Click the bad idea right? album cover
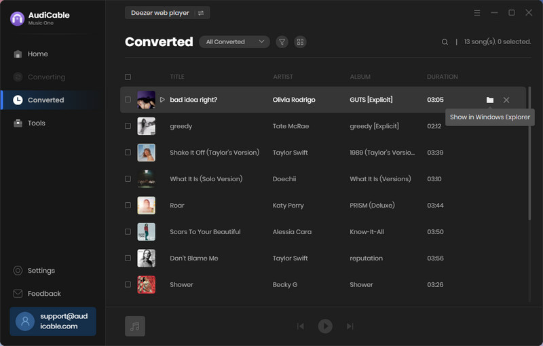Viewport: 543px width, 346px height. [x=146, y=100]
